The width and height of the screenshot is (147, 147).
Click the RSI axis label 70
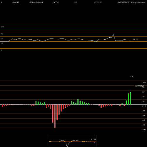pyautogui.click(x=2, y=34)
